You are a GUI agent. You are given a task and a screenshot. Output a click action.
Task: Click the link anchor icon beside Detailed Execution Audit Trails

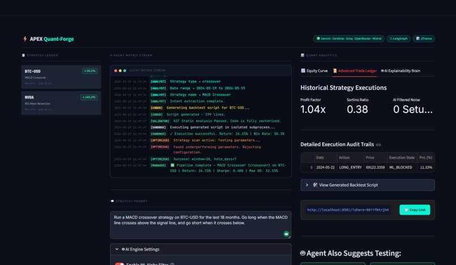tap(378, 145)
